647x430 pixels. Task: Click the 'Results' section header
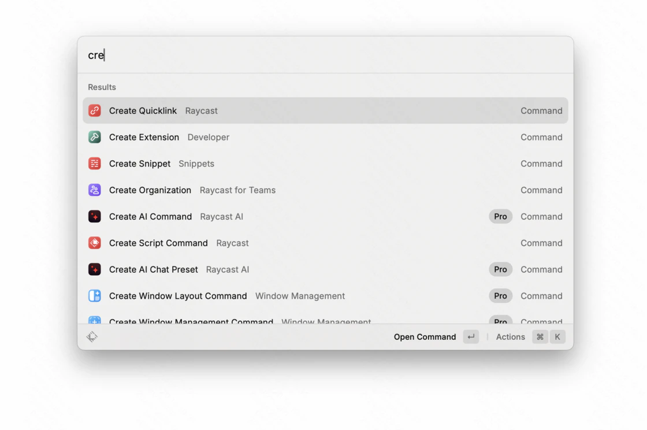tap(102, 87)
